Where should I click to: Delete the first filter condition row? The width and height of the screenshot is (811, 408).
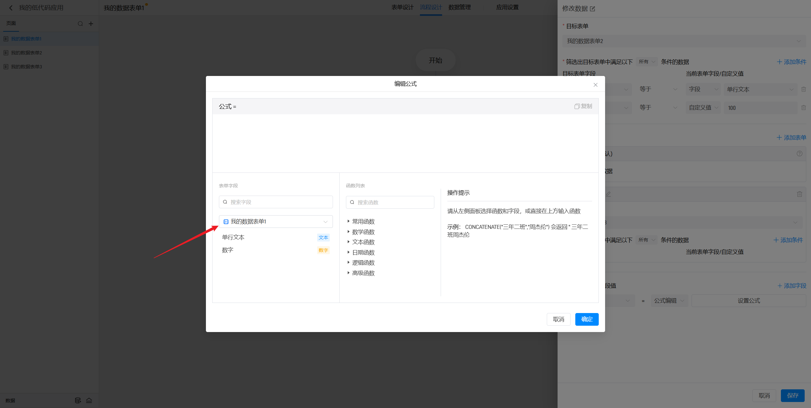point(803,89)
